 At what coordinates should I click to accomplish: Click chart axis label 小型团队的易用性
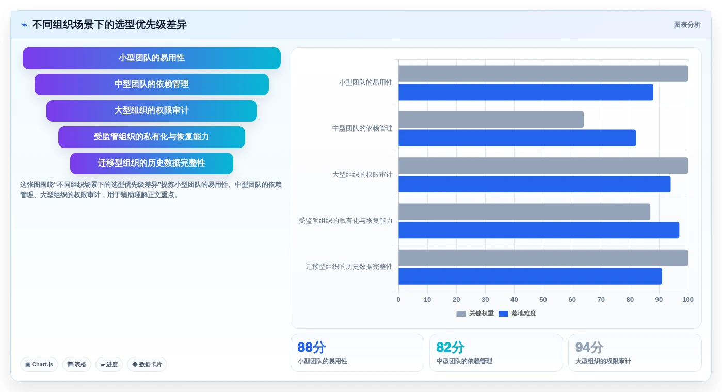tap(365, 83)
